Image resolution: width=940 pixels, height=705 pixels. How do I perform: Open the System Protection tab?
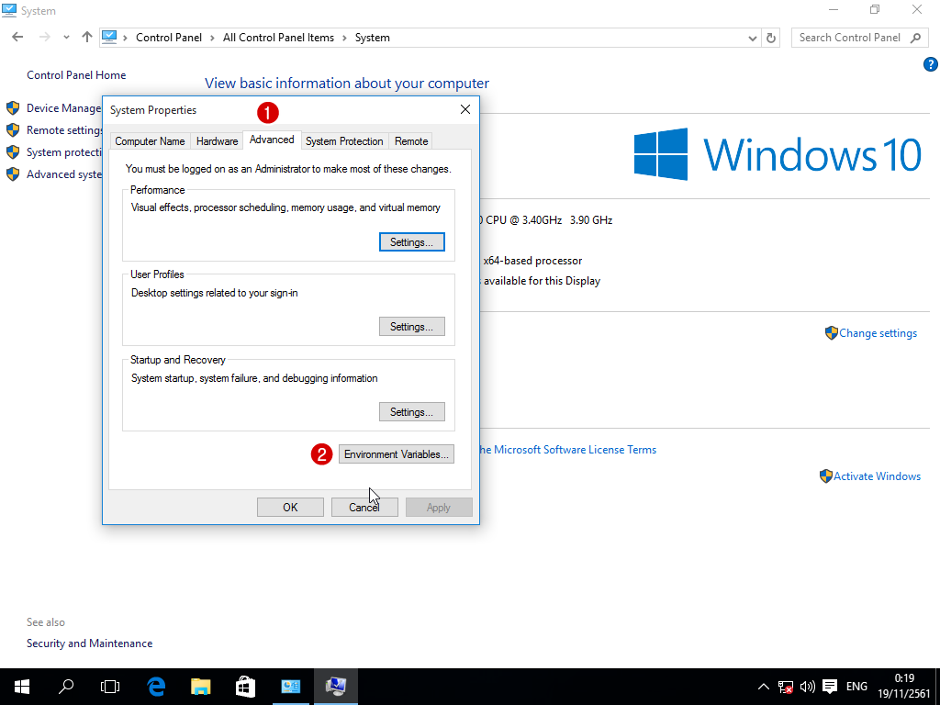(344, 141)
